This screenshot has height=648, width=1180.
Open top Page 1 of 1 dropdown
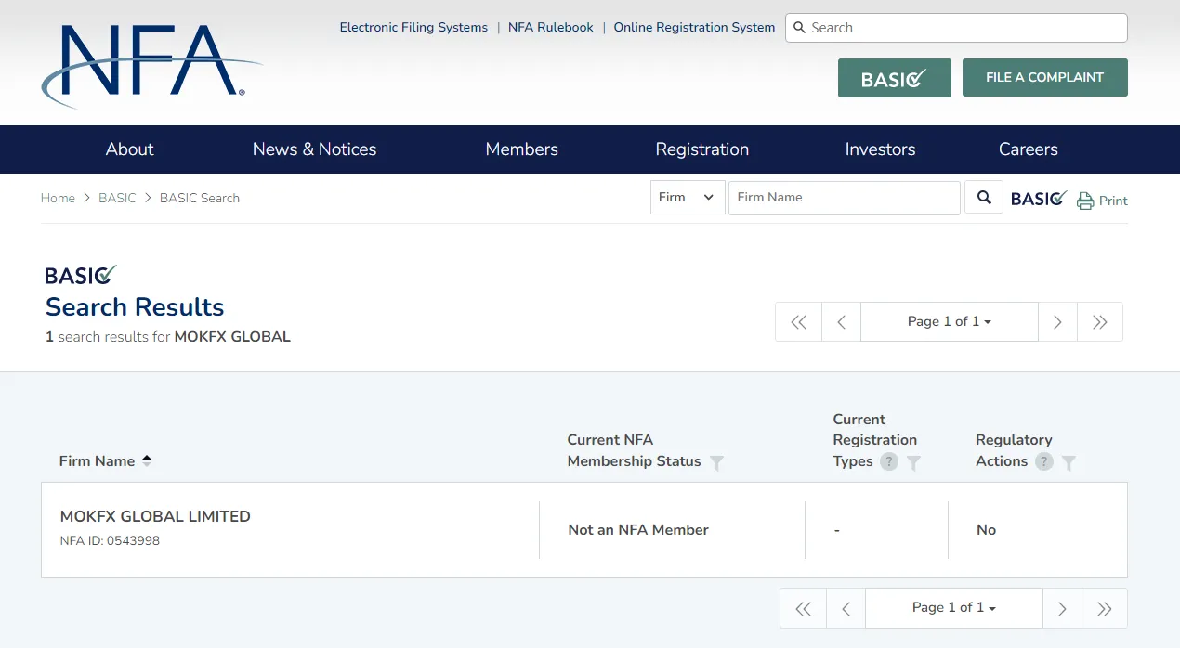tap(950, 322)
